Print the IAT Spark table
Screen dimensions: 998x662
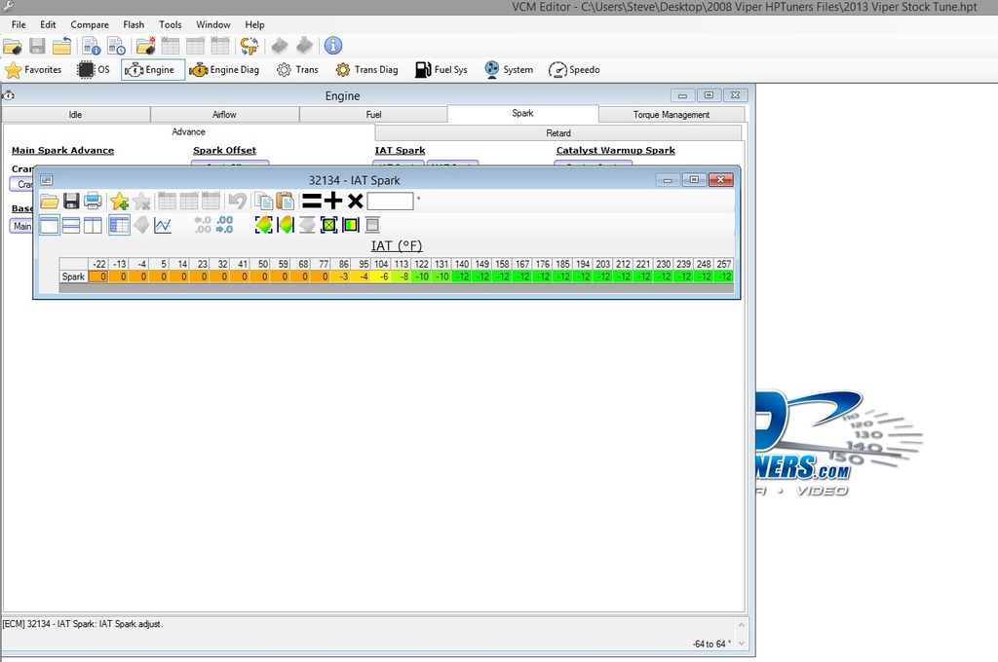click(x=94, y=202)
